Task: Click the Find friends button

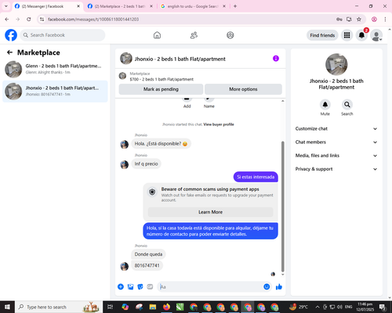Action: (x=322, y=35)
